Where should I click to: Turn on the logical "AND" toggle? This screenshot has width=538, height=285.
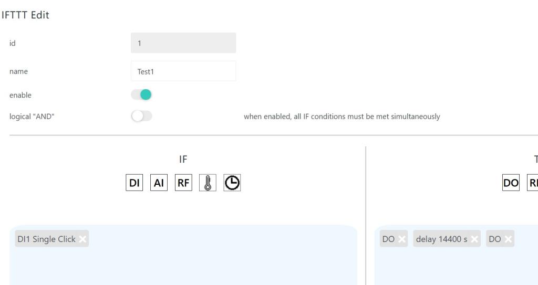(x=141, y=117)
